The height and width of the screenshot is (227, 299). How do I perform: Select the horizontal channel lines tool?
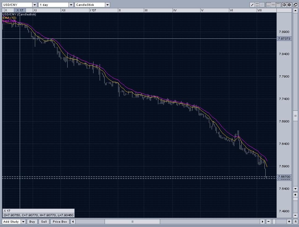tap(257, 5)
